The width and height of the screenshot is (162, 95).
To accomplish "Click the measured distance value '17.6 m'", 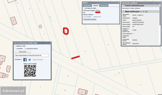I will click(x=98, y=11).
